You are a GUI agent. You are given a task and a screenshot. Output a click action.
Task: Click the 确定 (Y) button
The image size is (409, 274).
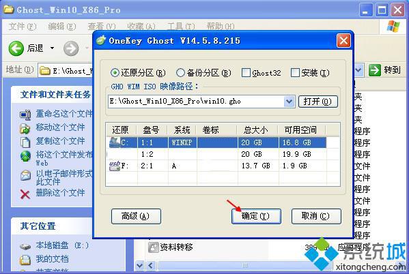click(256, 216)
